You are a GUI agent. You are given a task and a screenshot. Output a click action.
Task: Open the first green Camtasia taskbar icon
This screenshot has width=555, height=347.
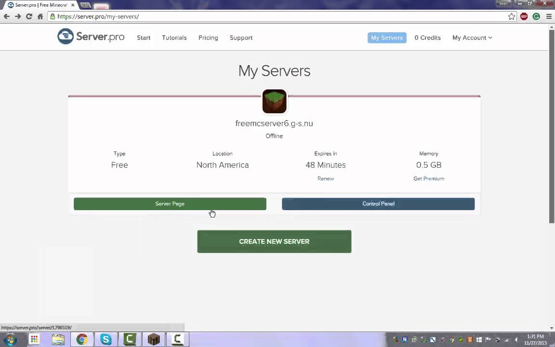click(130, 340)
